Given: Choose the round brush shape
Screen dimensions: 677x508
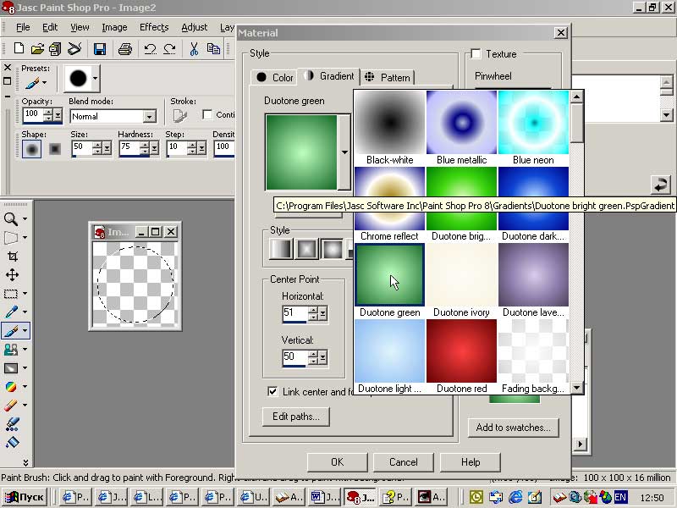Looking at the screenshot, I should [32, 149].
